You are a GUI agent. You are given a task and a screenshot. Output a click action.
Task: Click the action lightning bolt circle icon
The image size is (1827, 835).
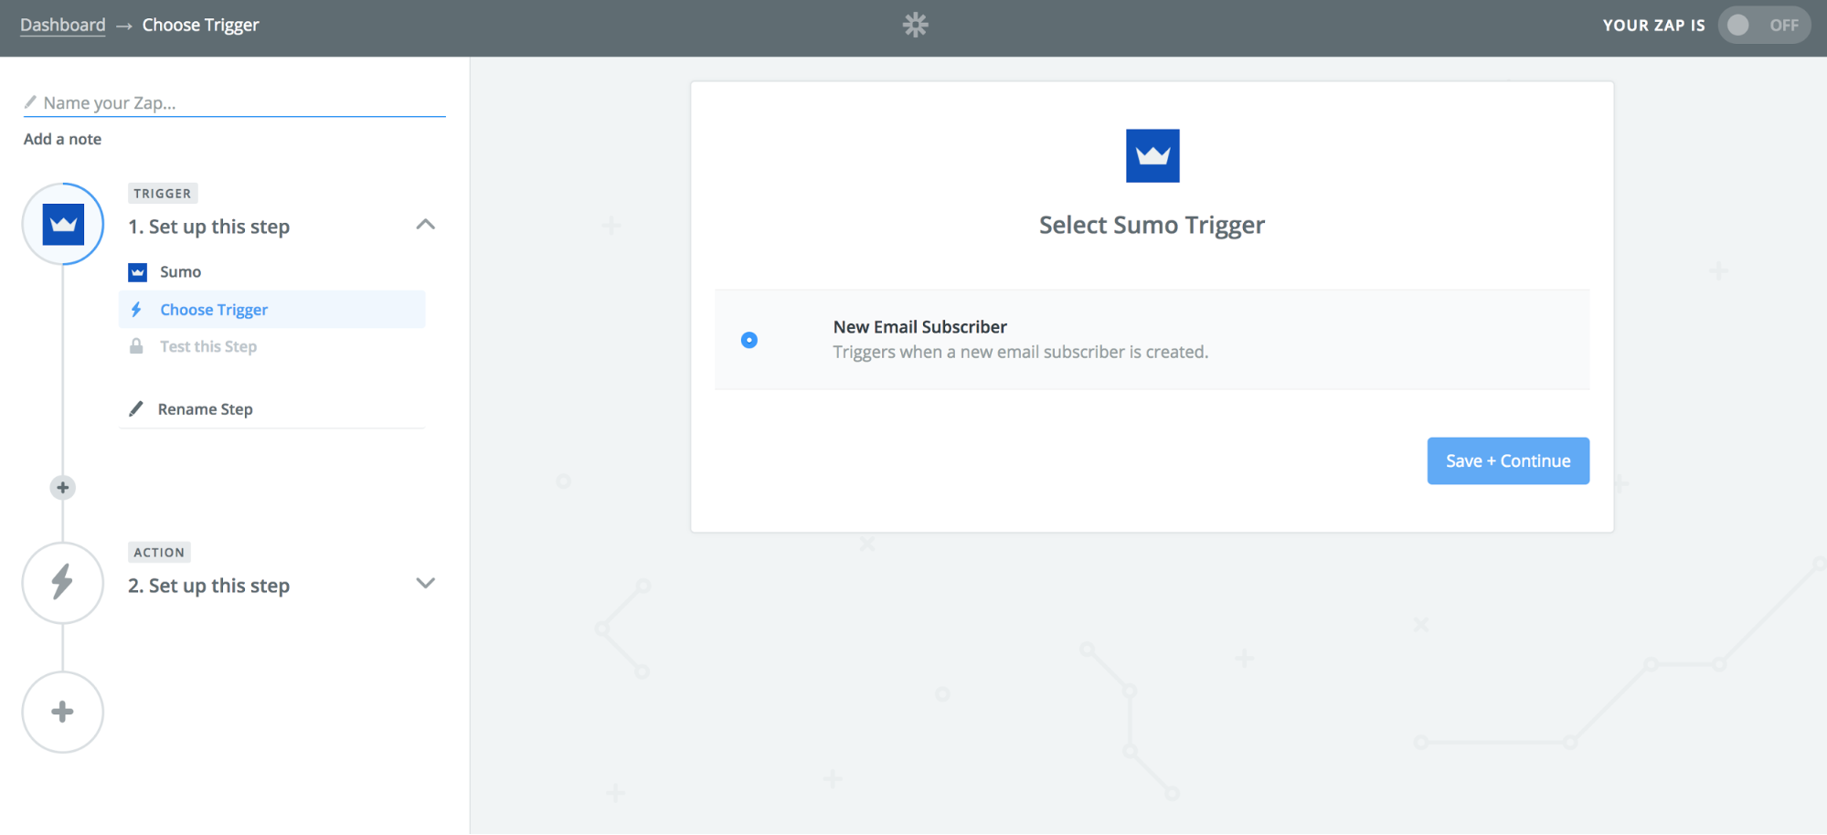coord(63,583)
